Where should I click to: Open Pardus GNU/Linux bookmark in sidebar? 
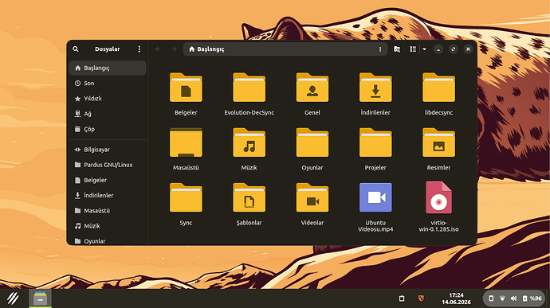click(108, 165)
